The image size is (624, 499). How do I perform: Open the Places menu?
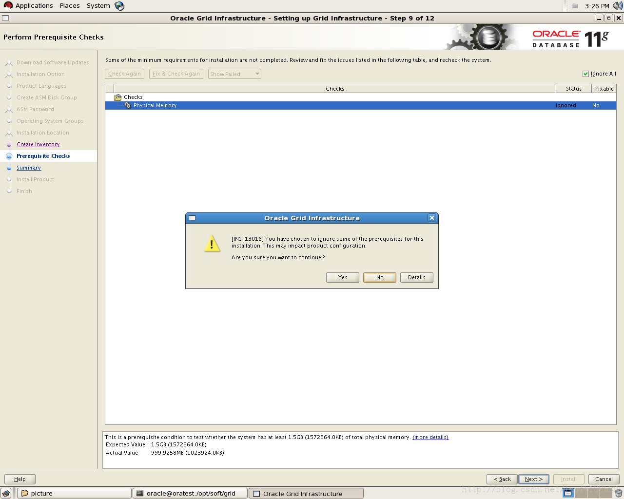(70, 6)
